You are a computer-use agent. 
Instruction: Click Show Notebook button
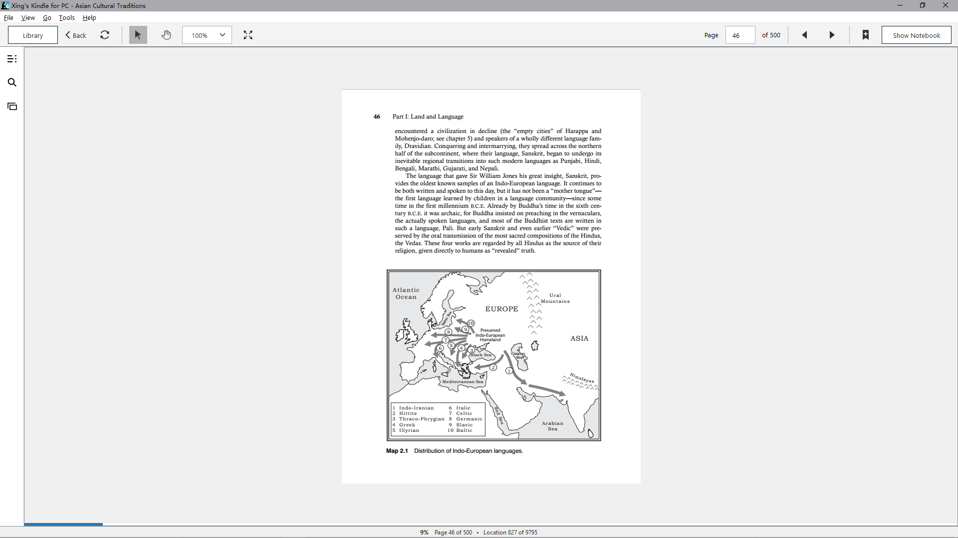click(917, 35)
